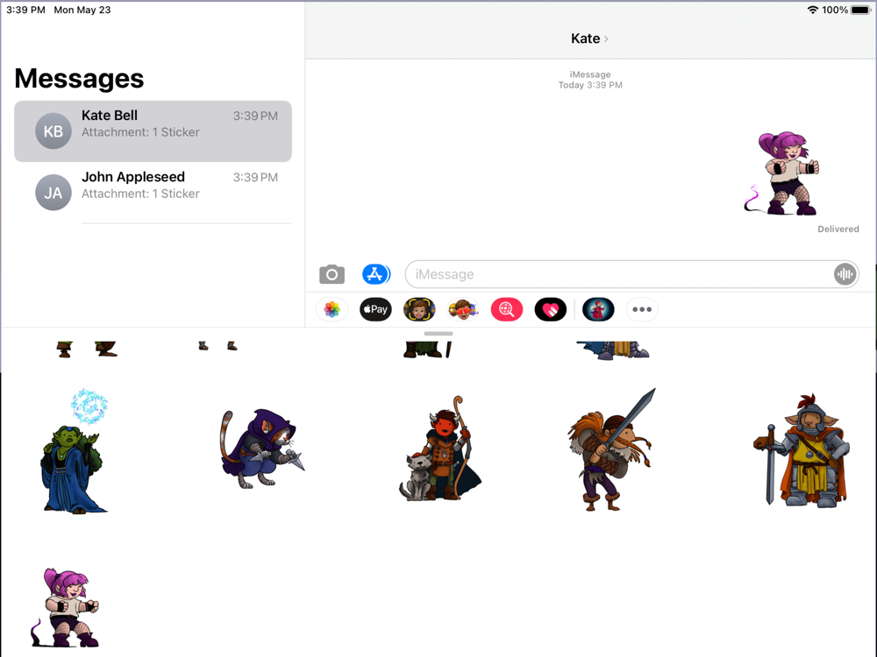The image size is (877, 657).
Task: Select the Kate Bell conversation
Action: click(x=153, y=131)
